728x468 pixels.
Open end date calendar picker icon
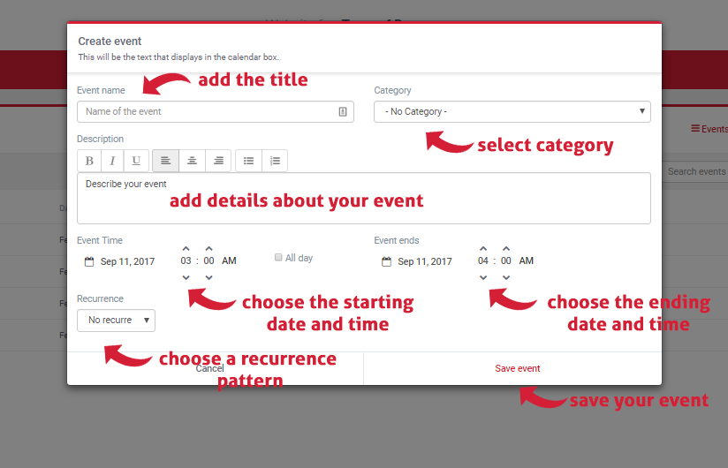point(386,261)
